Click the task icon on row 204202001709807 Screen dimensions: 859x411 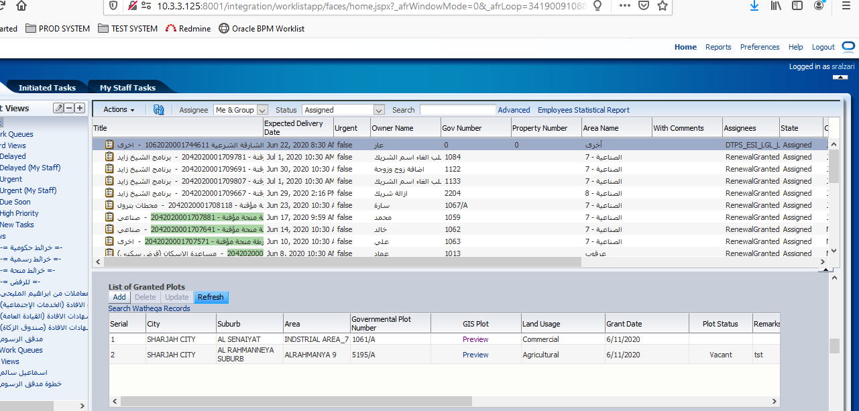point(109,181)
